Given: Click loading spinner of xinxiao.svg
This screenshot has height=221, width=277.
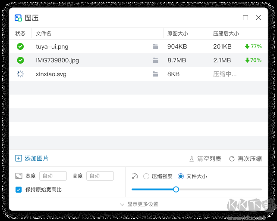Looking at the screenshot, I should point(20,74).
